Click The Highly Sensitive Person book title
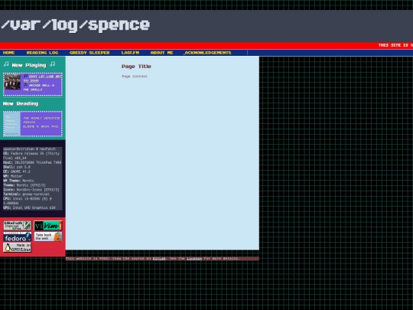This screenshot has width=413, height=310. point(41,120)
